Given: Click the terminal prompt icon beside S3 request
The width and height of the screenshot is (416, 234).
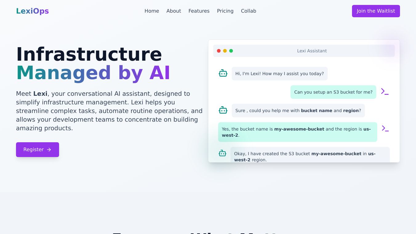Looking at the screenshot, I should point(385,91).
